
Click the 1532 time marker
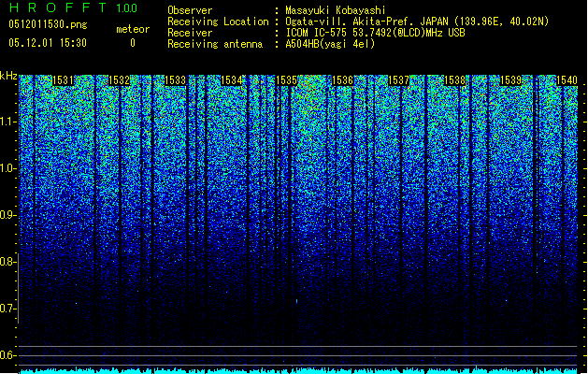pyautogui.click(x=119, y=80)
